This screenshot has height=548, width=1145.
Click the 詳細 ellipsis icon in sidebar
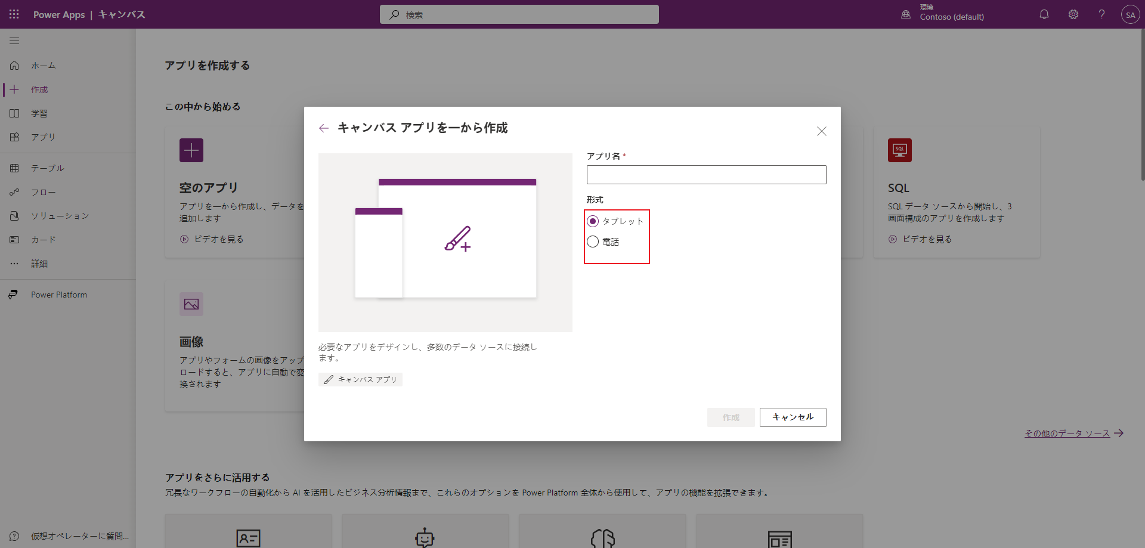[x=14, y=264]
